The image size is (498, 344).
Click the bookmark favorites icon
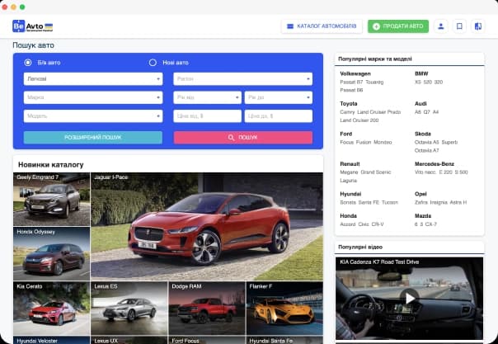tap(459, 26)
